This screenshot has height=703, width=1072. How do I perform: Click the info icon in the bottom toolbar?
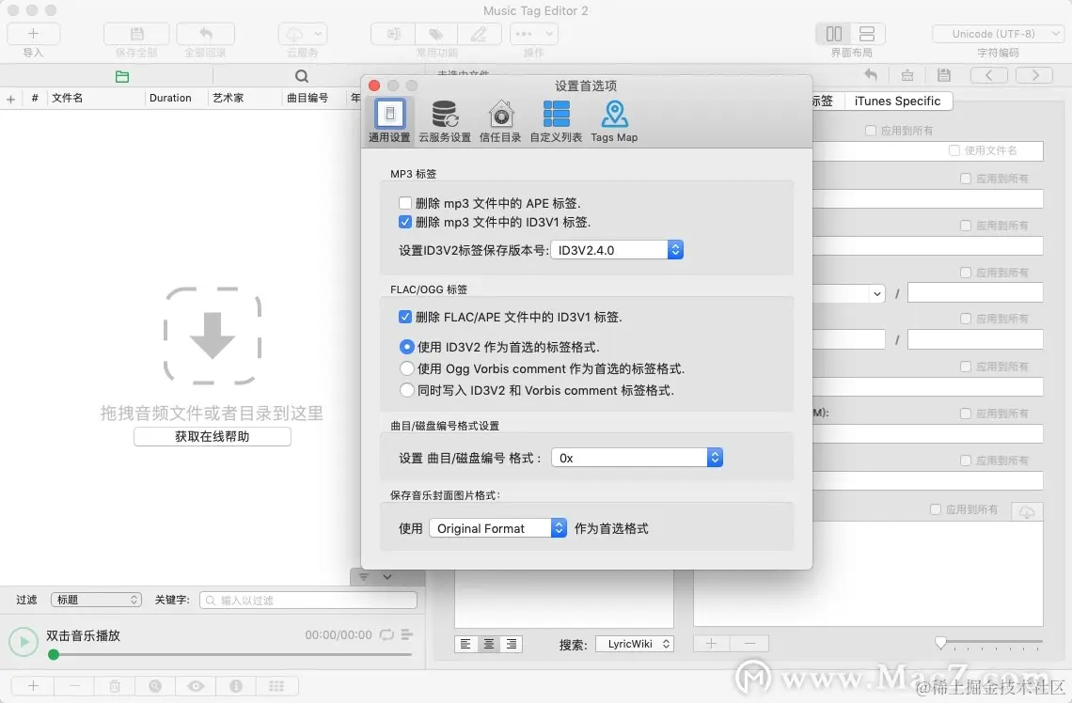pyautogui.click(x=236, y=686)
